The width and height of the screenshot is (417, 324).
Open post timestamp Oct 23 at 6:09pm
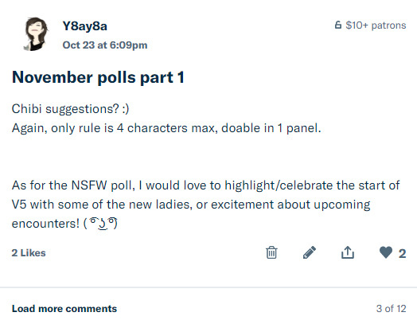coord(105,45)
